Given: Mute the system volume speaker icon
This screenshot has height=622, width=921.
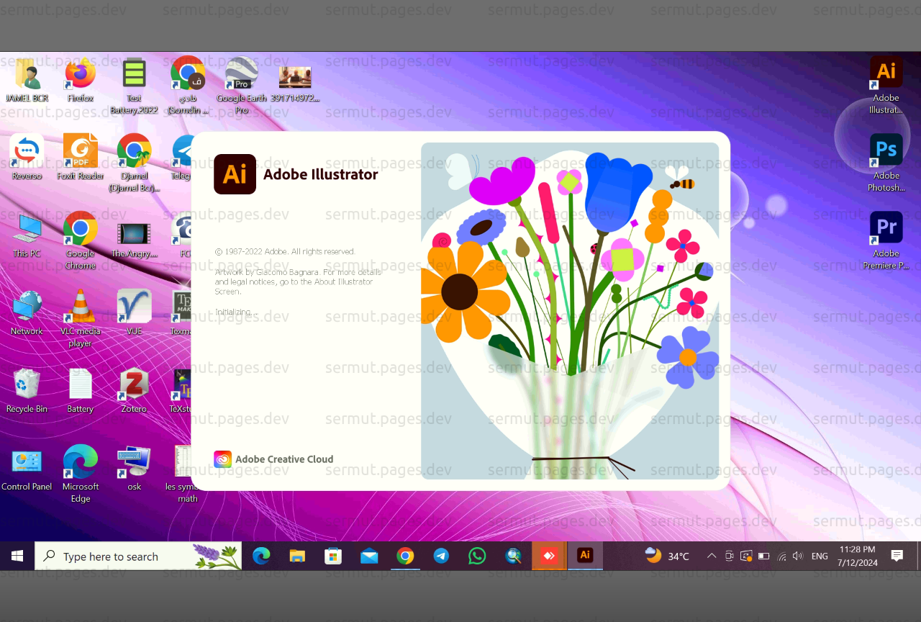Looking at the screenshot, I should point(797,556).
